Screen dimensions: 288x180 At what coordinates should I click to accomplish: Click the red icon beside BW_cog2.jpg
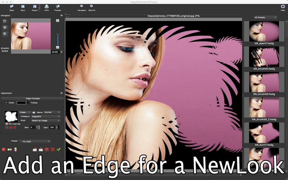[7, 124]
